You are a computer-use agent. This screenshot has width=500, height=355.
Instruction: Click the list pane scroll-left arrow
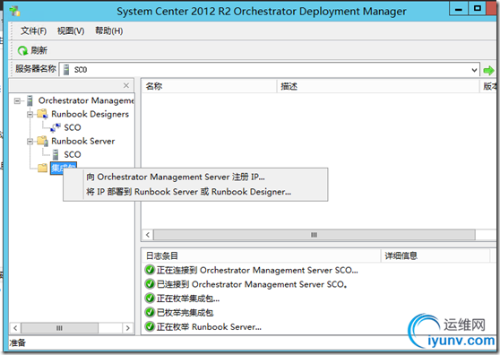pyautogui.click(x=148, y=235)
